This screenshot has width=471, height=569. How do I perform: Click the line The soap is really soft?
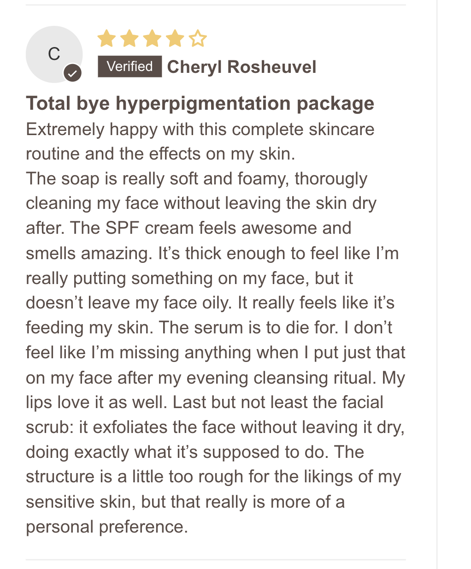coord(197,179)
